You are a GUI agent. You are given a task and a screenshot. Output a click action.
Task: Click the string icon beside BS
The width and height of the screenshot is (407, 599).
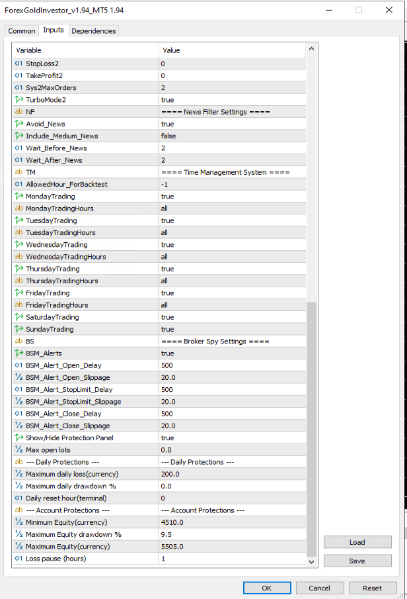(18, 341)
